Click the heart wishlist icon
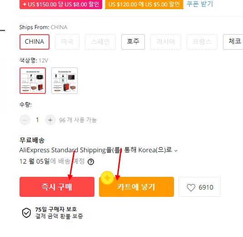The width and height of the screenshot is (243, 237). (191, 187)
